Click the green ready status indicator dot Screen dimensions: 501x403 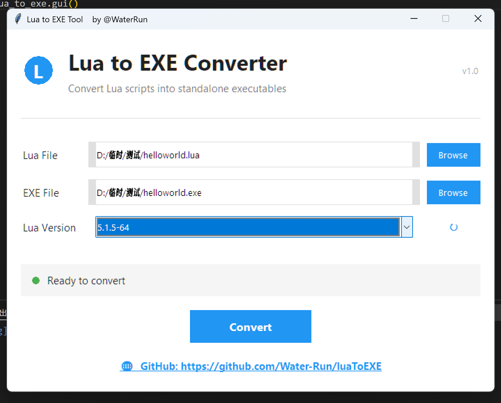(35, 280)
